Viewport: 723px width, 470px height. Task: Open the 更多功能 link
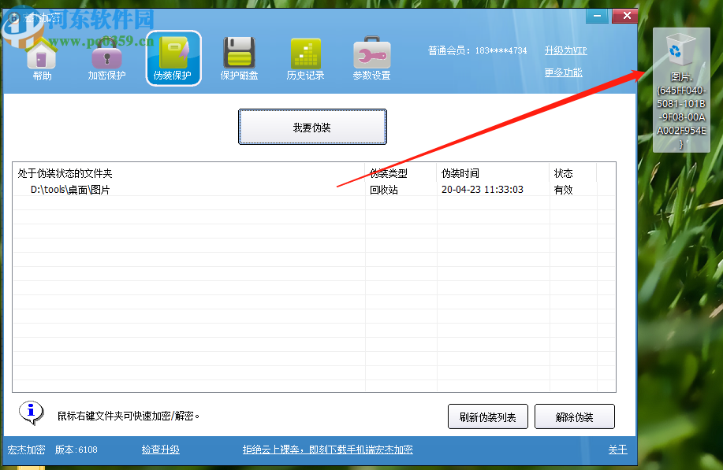click(563, 72)
